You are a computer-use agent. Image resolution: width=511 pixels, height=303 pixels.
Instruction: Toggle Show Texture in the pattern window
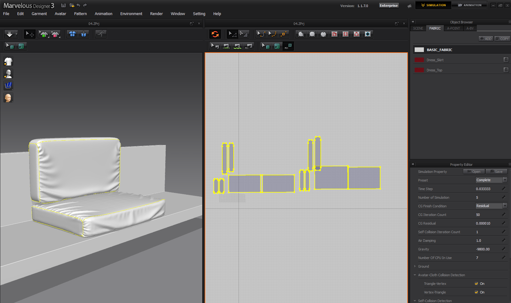[x=288, y=46]
